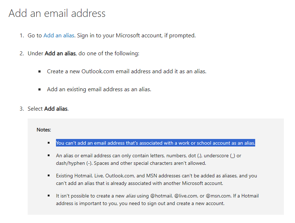The height and width of the screenshot is (223, 295).
Task: Click the note about letters, numbers, dot, underscore
Action: (x=149, y=159)
